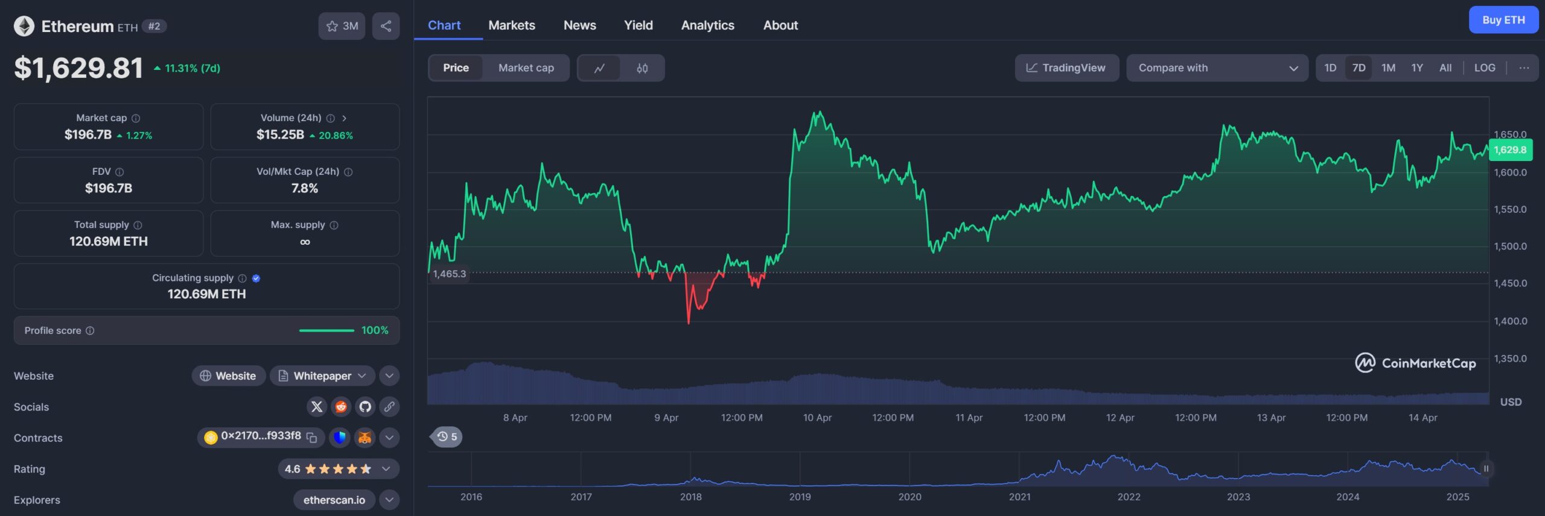Toggle LOG scale on chart

point(1485,68)
